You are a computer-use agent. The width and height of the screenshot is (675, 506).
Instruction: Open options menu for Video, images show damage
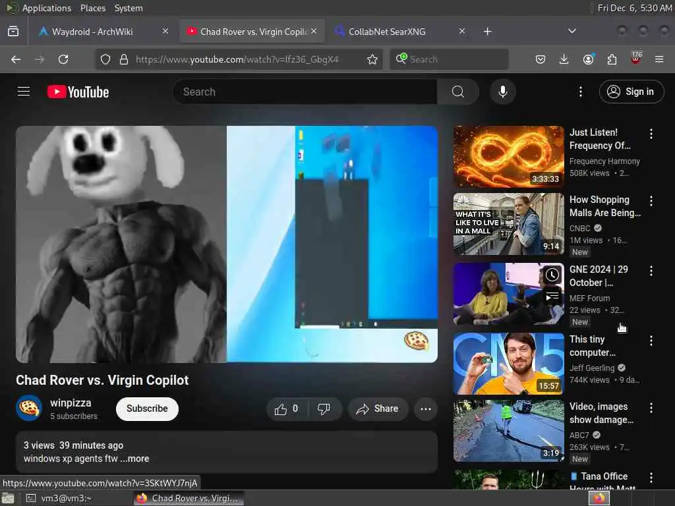coord(651,408)
